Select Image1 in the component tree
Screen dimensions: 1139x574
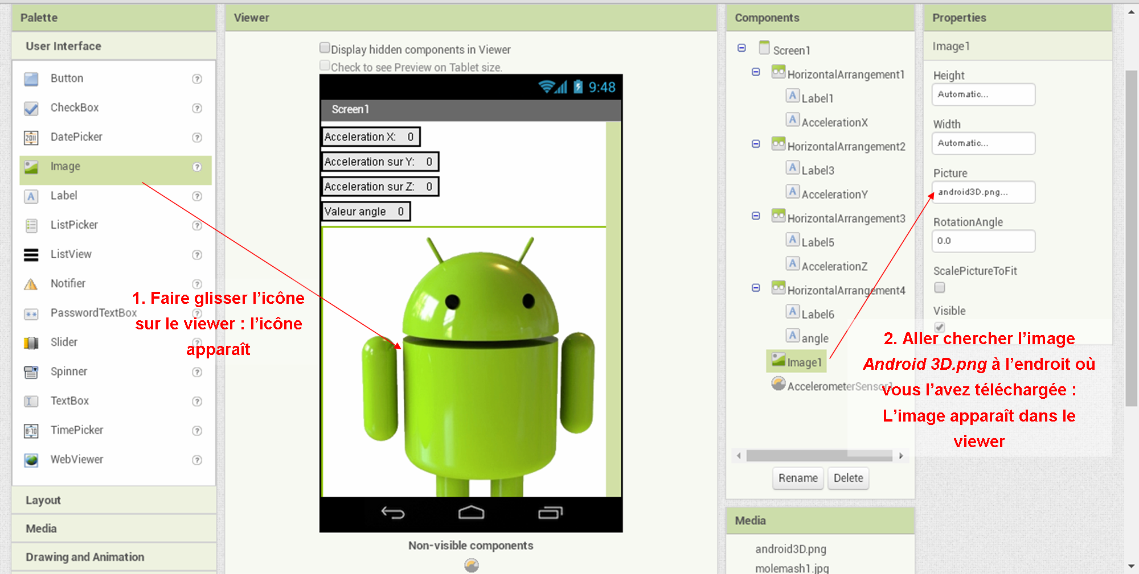coord(796,361)
